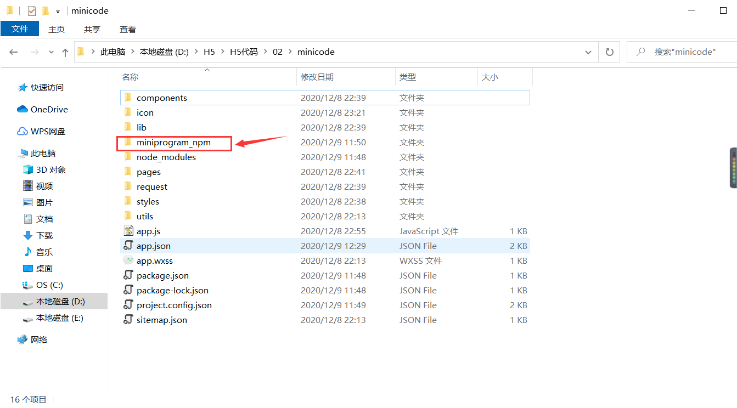The image size is (737, 408).
Task: Select the styles folder icon
Action: click(x=128, y=201)
